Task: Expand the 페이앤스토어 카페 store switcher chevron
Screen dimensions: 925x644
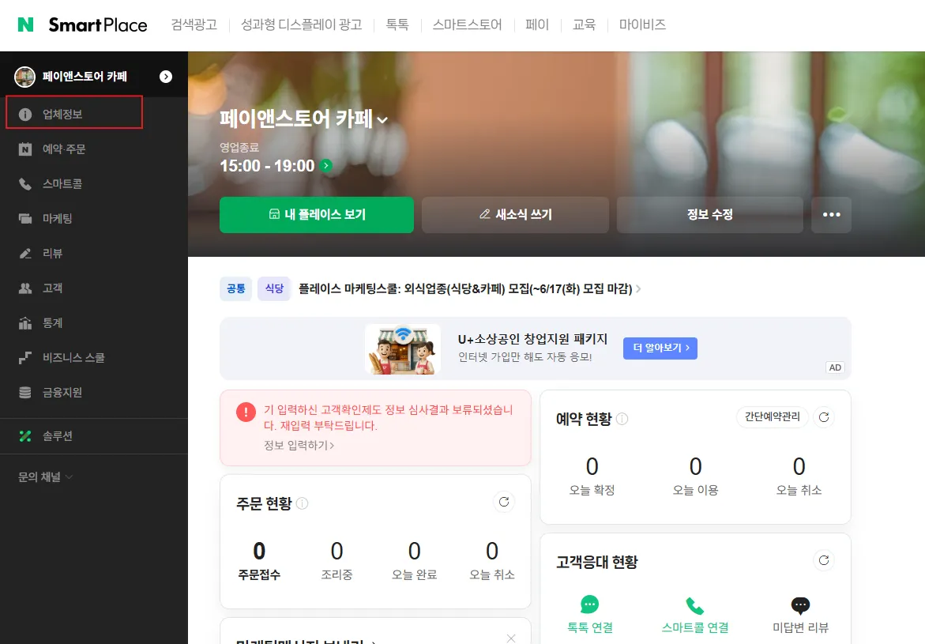Action: click(x=383, y=120)
